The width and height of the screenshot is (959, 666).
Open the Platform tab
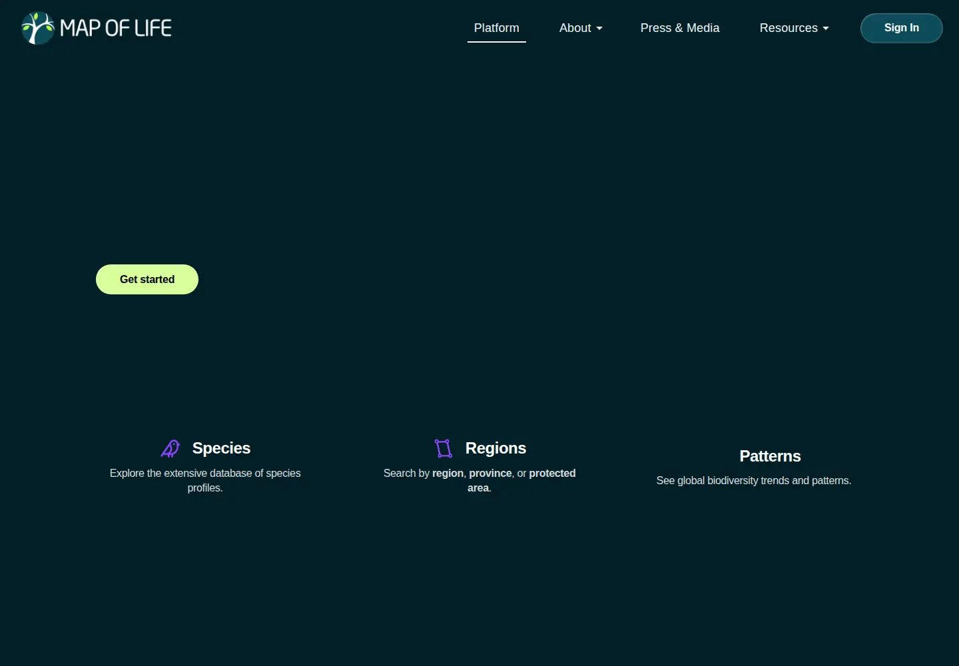[497, 28]
